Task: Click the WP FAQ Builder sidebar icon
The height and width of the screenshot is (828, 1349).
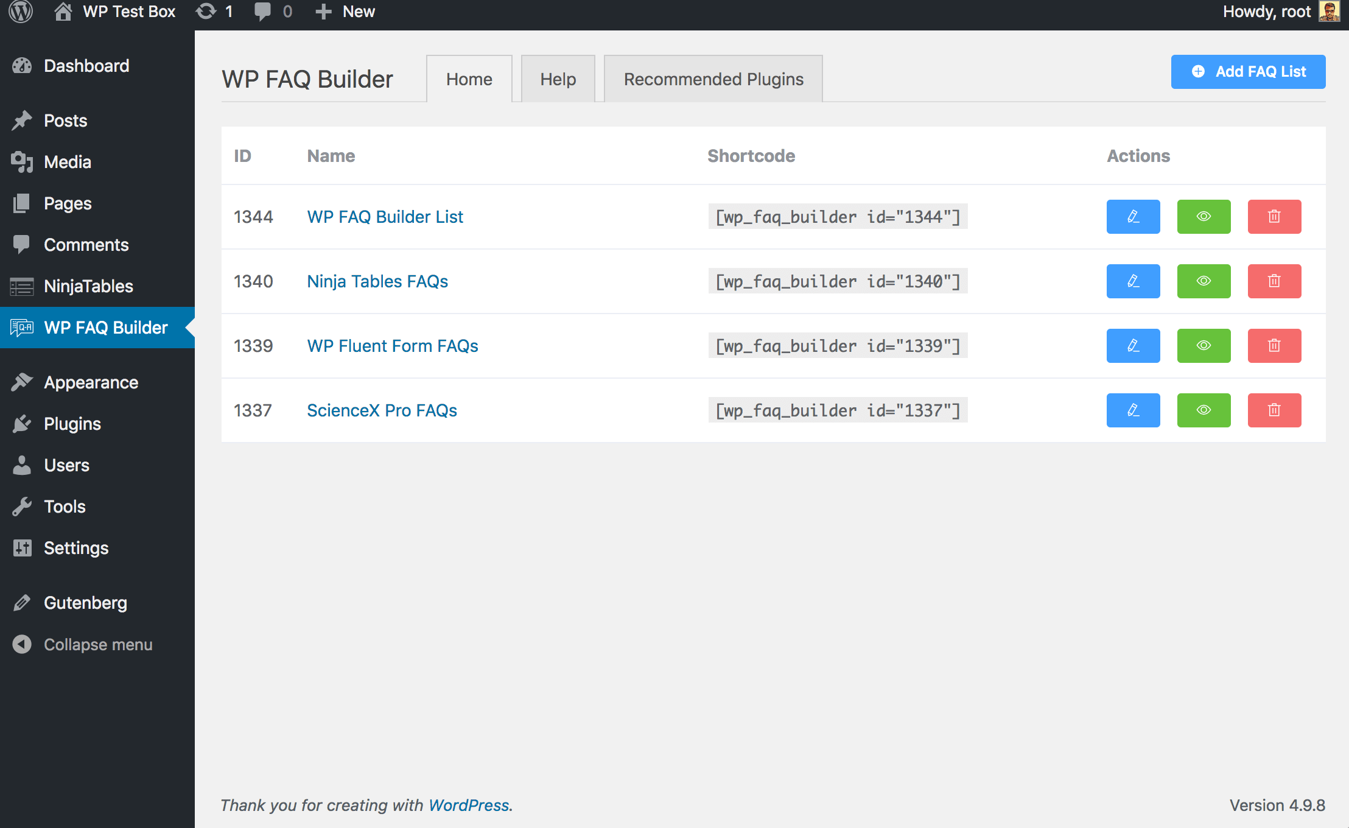Action: [22, 328]
